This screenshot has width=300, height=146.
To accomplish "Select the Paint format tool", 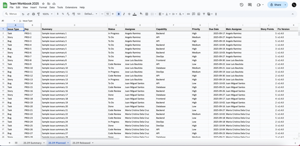I will 38,14.
